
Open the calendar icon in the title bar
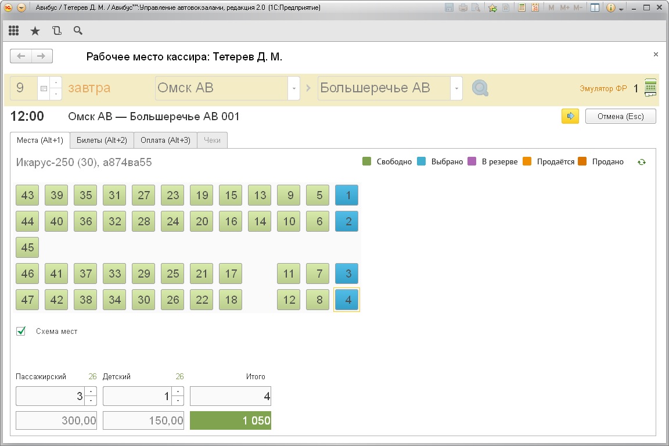click(x=535, y=8)
